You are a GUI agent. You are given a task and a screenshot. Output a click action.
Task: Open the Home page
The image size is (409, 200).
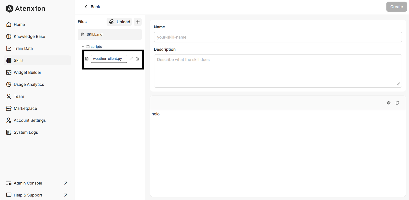(x=37, y=25)
